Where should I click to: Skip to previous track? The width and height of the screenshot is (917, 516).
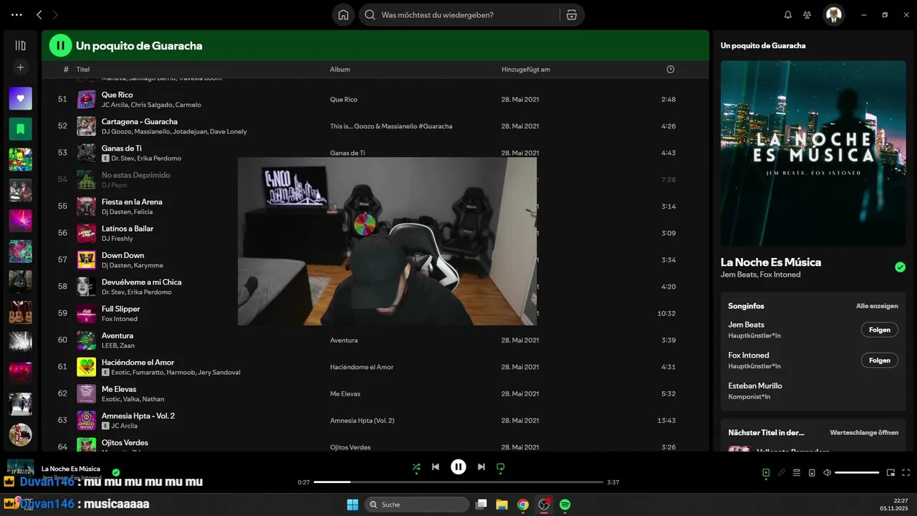coord(436,467)
